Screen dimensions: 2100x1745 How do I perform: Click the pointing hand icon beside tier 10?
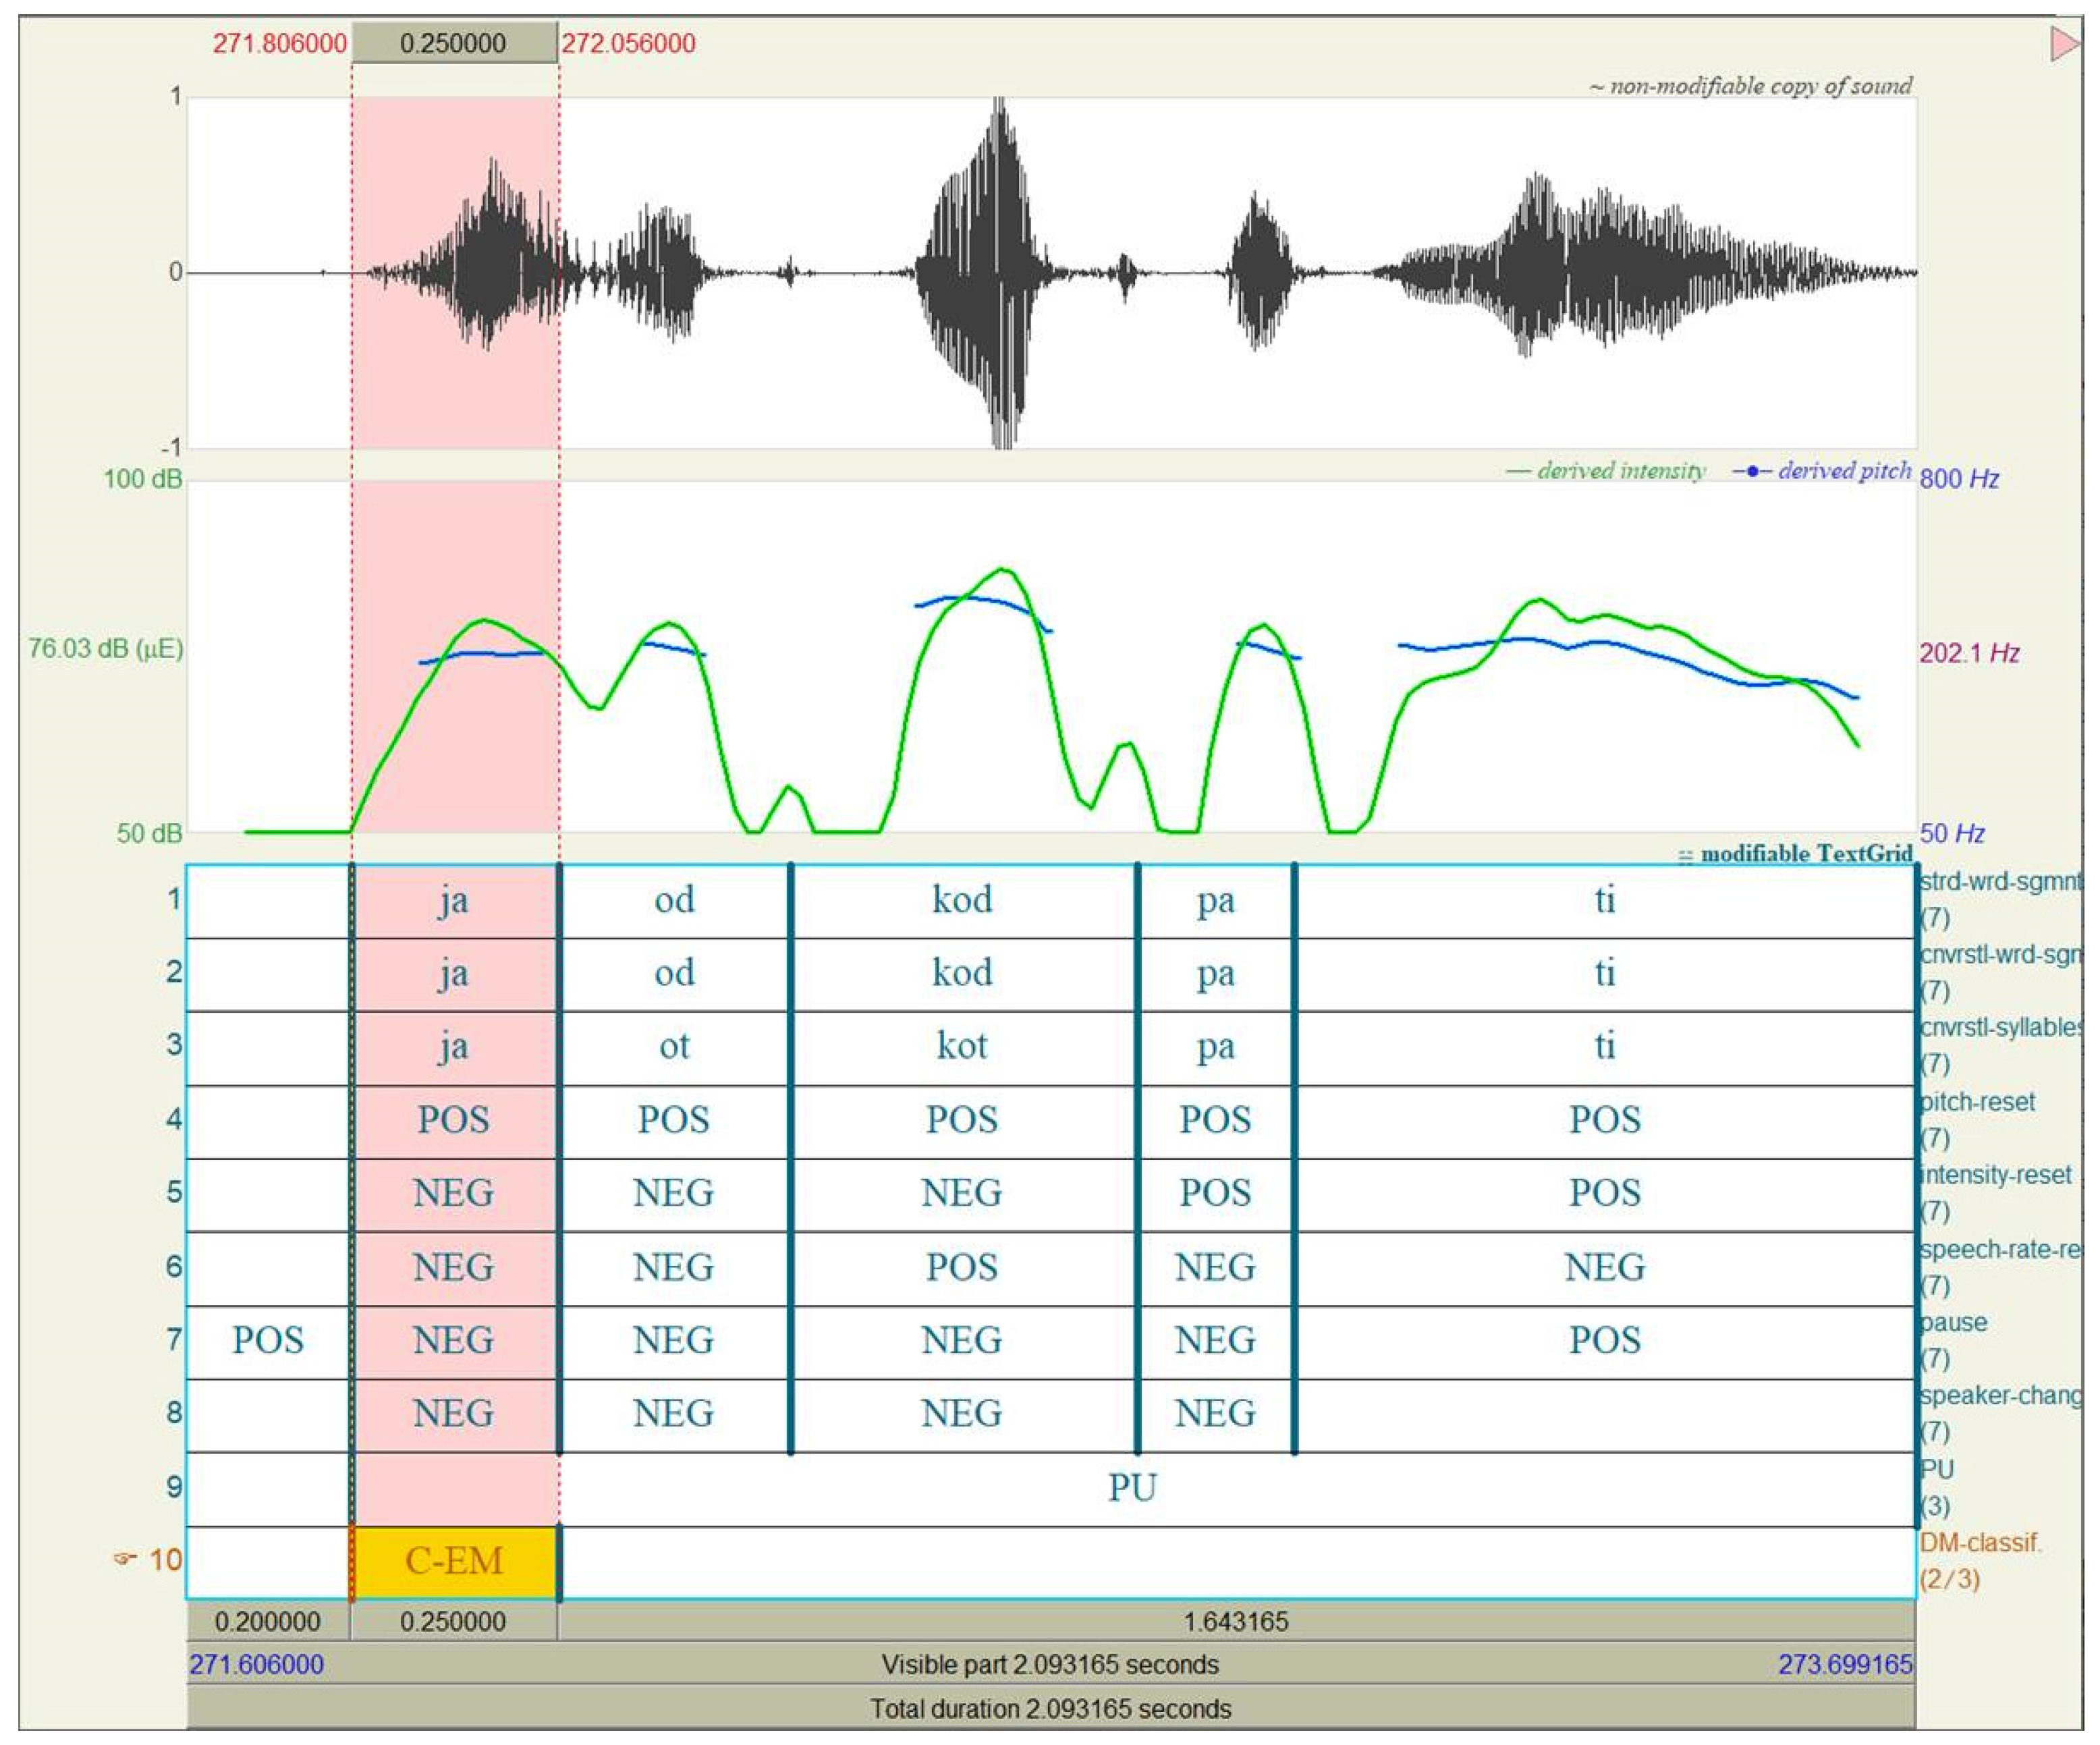point(124,1558)
